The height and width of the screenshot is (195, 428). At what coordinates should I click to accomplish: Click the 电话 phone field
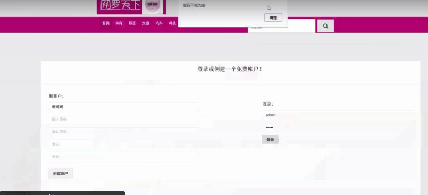[x=123, y=157]
